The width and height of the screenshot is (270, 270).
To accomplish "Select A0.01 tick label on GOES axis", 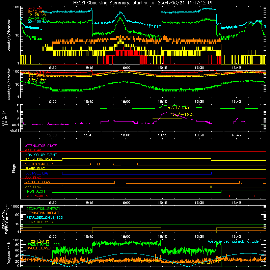I will 15,131.
